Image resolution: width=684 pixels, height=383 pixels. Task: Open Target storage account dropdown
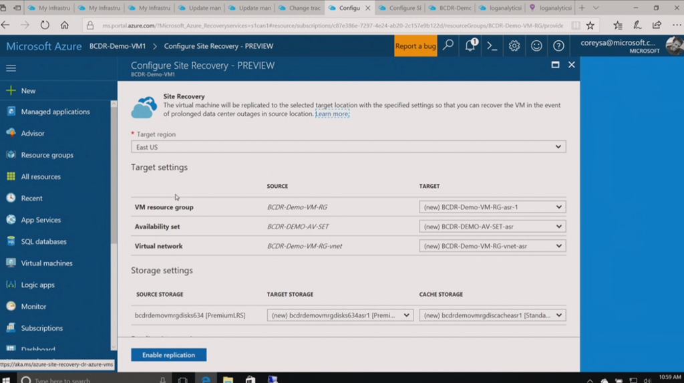(x=340, y=315)
